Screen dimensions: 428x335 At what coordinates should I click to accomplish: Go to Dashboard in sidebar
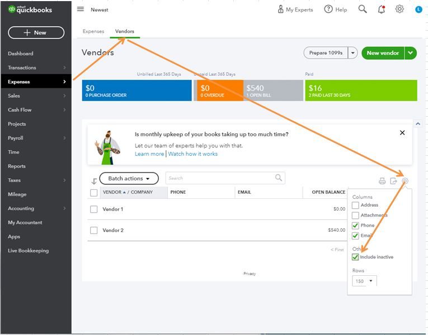coord(21,54)
